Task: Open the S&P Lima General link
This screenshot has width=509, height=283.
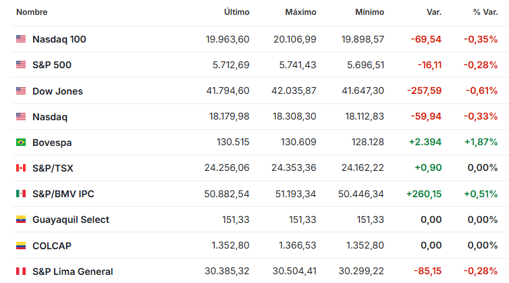Action: pyautogui.click(x=73, y=272)
